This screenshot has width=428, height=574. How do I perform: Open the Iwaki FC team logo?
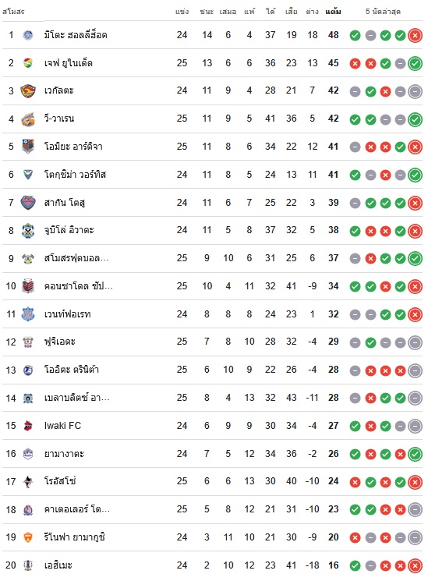pyautogui.click(x=28, y=426)
